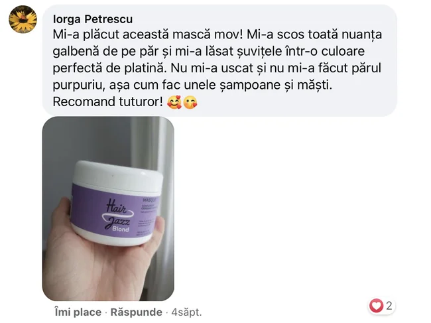Open the 4săpt. timestamp link

click(x=186, y=312)
